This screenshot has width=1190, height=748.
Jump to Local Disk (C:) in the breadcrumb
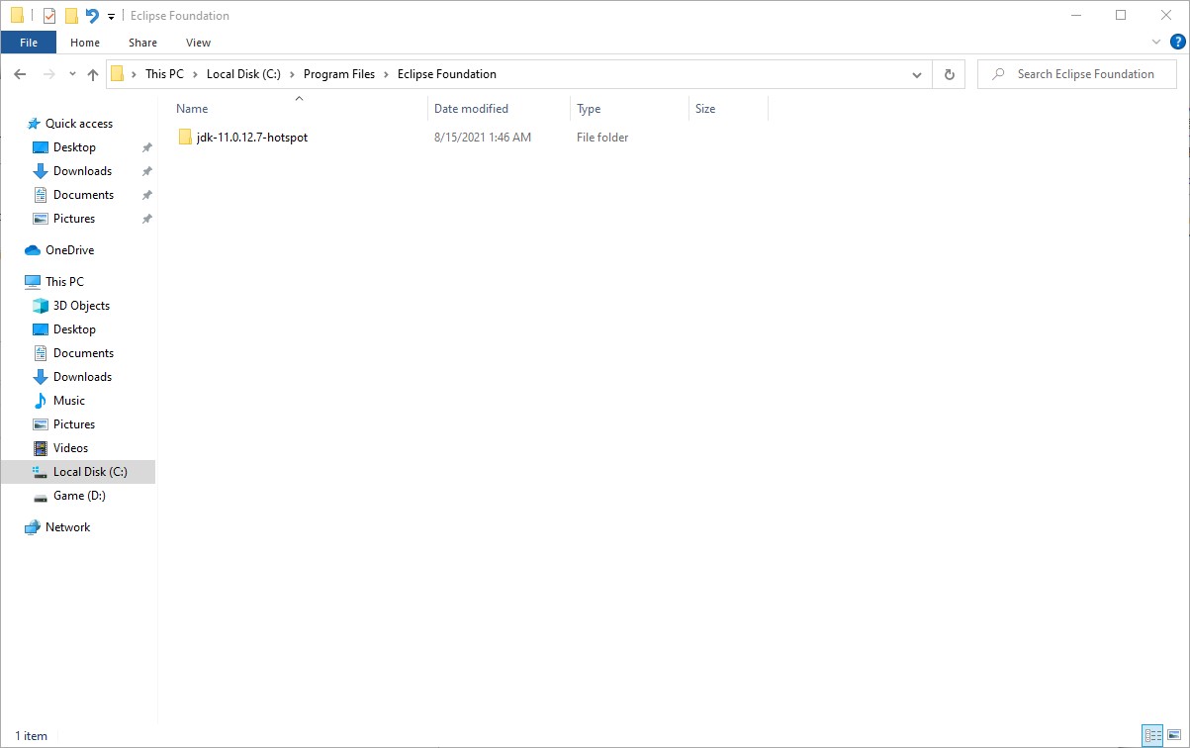pyautogui.click(x=243, y=74)
